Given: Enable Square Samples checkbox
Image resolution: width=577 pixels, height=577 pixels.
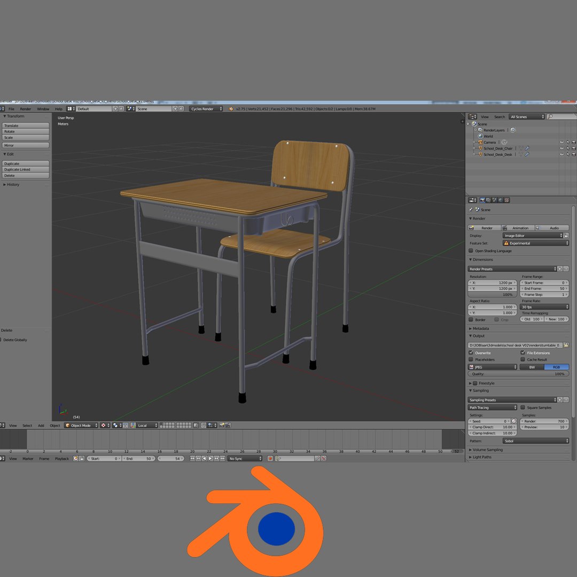Looking at the screenshot, I should (x=523, y=407).
